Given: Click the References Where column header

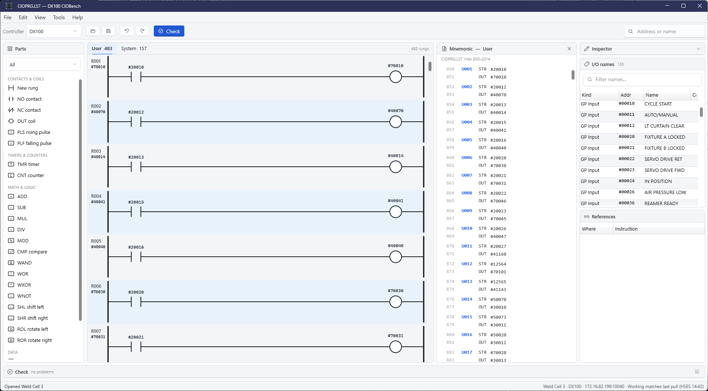Looking at the screenshot, I should (x=596, y=229).
